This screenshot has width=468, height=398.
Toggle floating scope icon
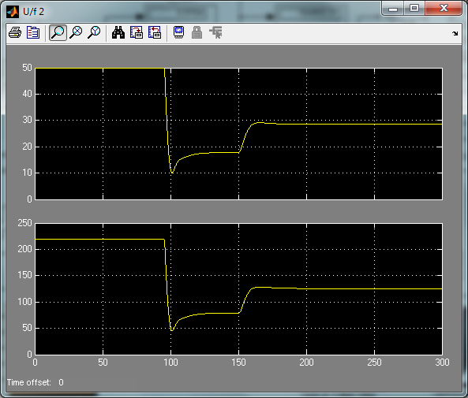click(179, 32)
